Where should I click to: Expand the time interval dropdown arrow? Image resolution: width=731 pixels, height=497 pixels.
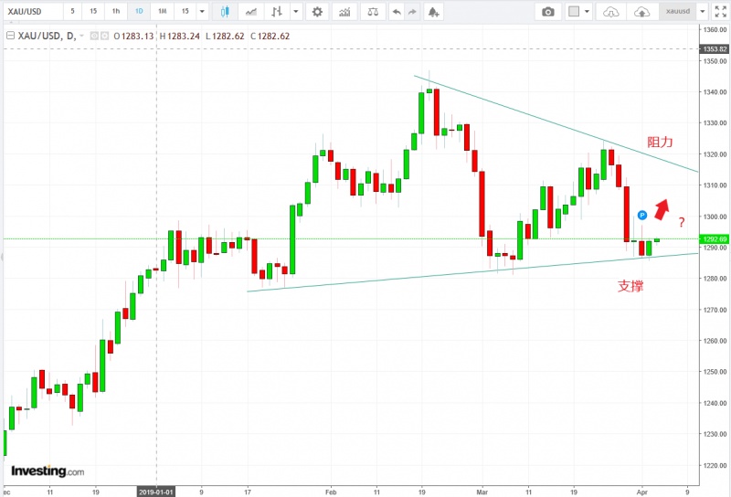tap(202, 12)
